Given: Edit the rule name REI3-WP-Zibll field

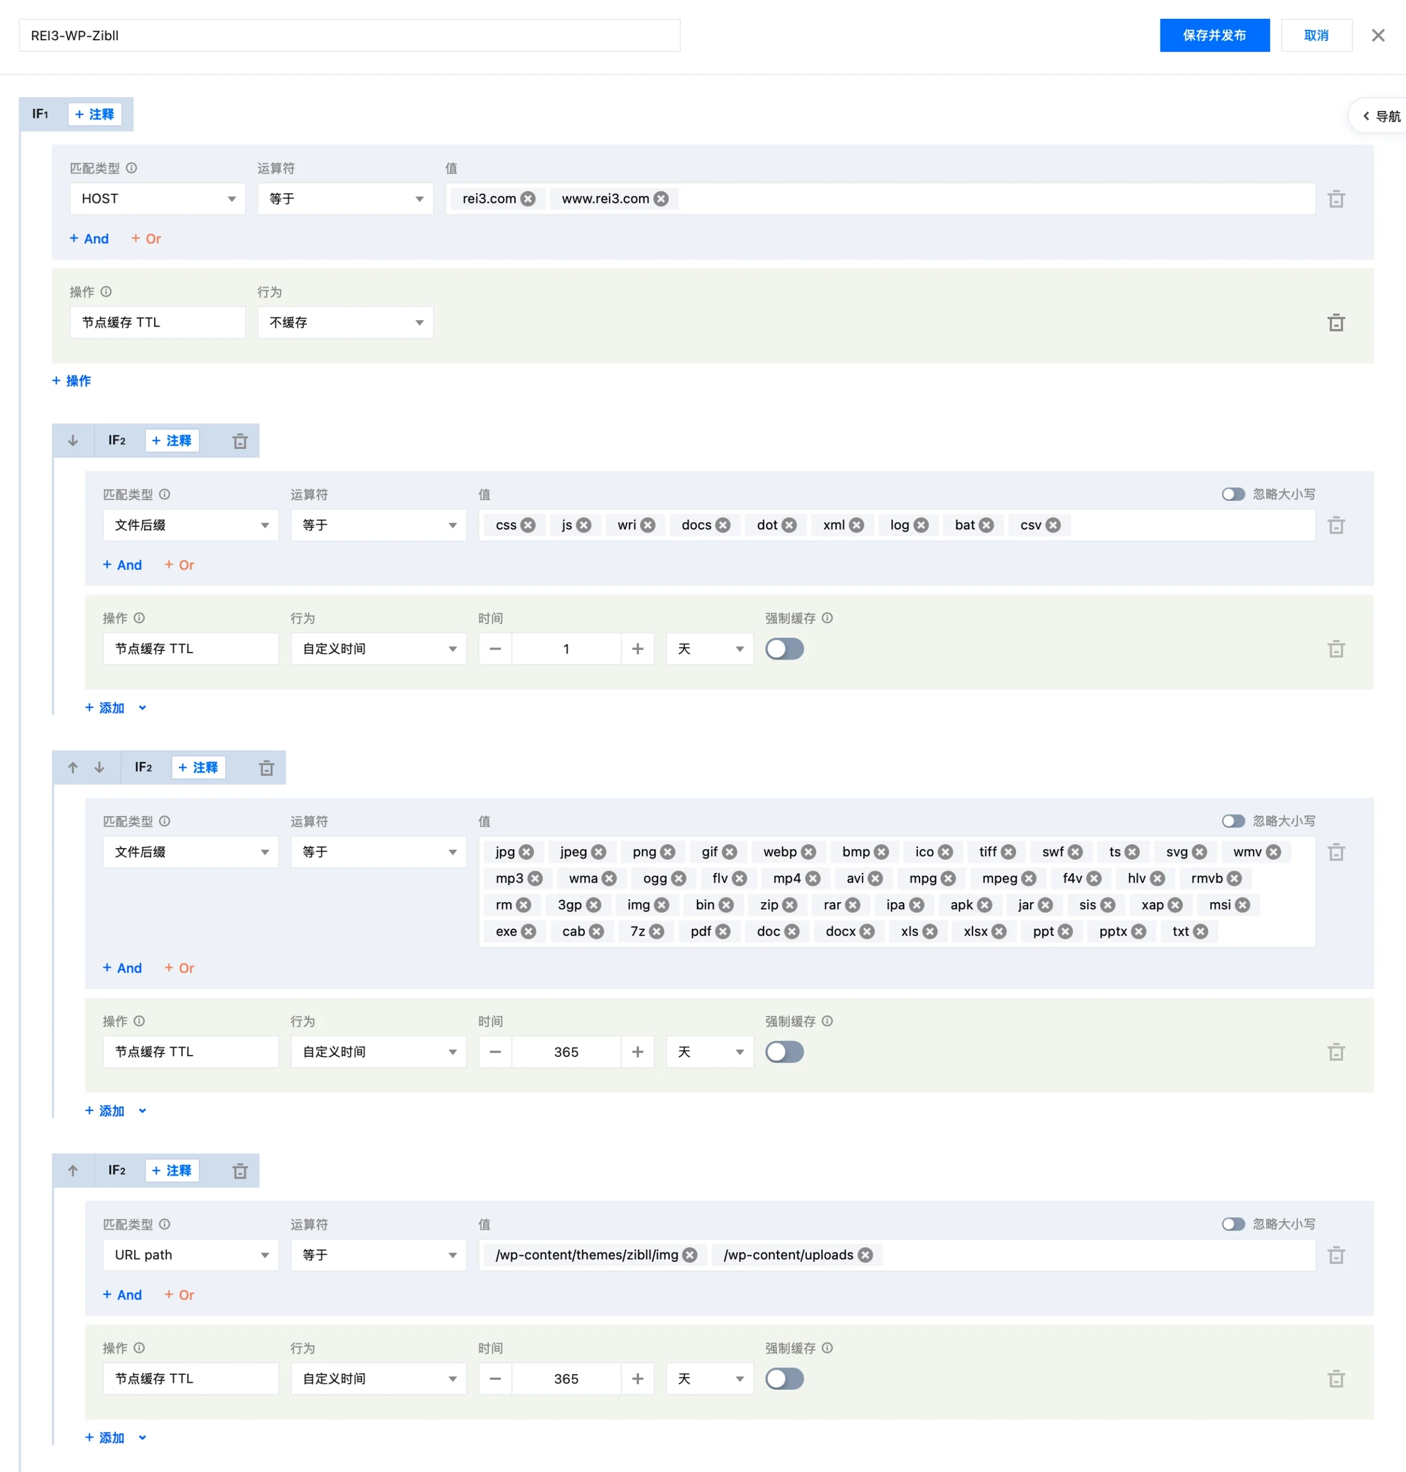Looking at the screenshot, I should tap(349, 35).
